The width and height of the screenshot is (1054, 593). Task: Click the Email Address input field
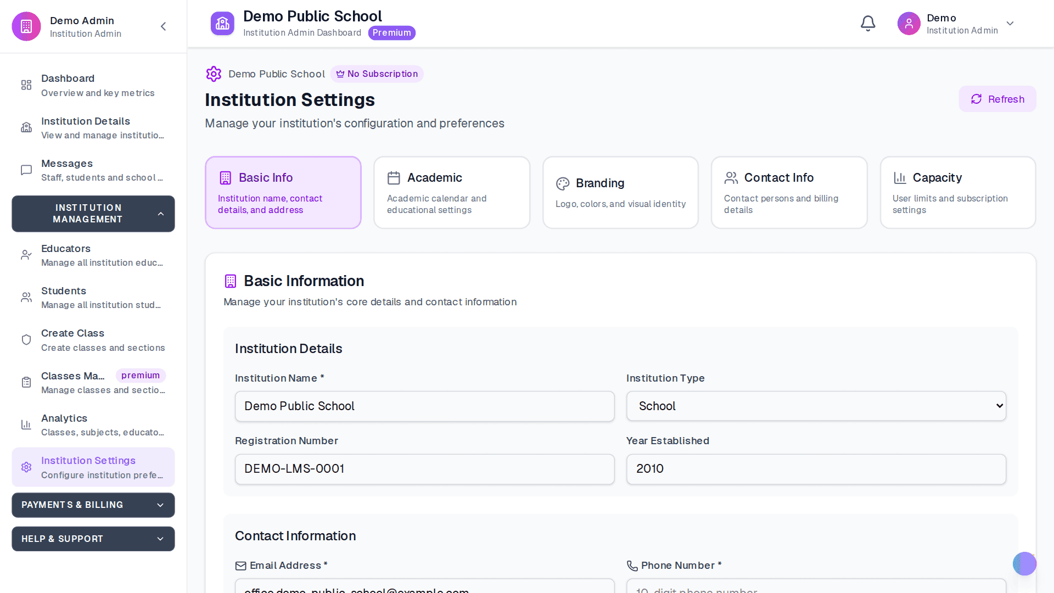[x=424, y=586]
